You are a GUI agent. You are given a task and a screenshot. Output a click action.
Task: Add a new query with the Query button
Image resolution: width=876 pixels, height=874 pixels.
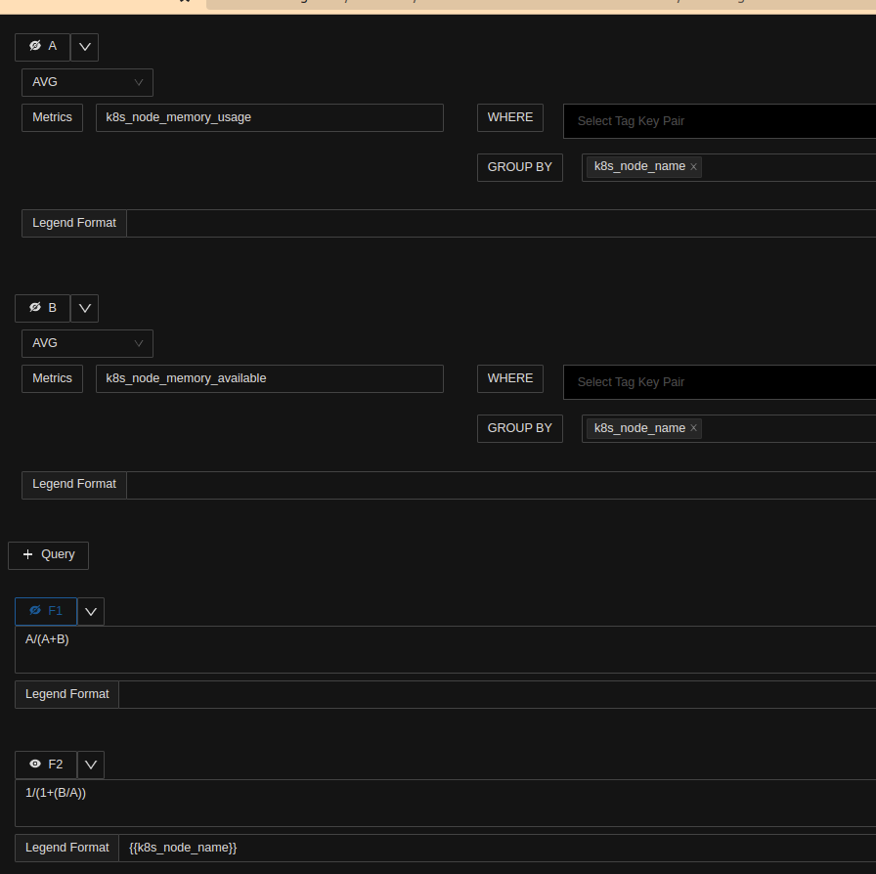click(48, 555)
